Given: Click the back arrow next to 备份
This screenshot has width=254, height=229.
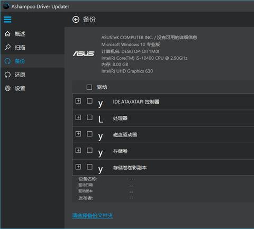Looking at the screenshot, I should click(x=76, y=20).
